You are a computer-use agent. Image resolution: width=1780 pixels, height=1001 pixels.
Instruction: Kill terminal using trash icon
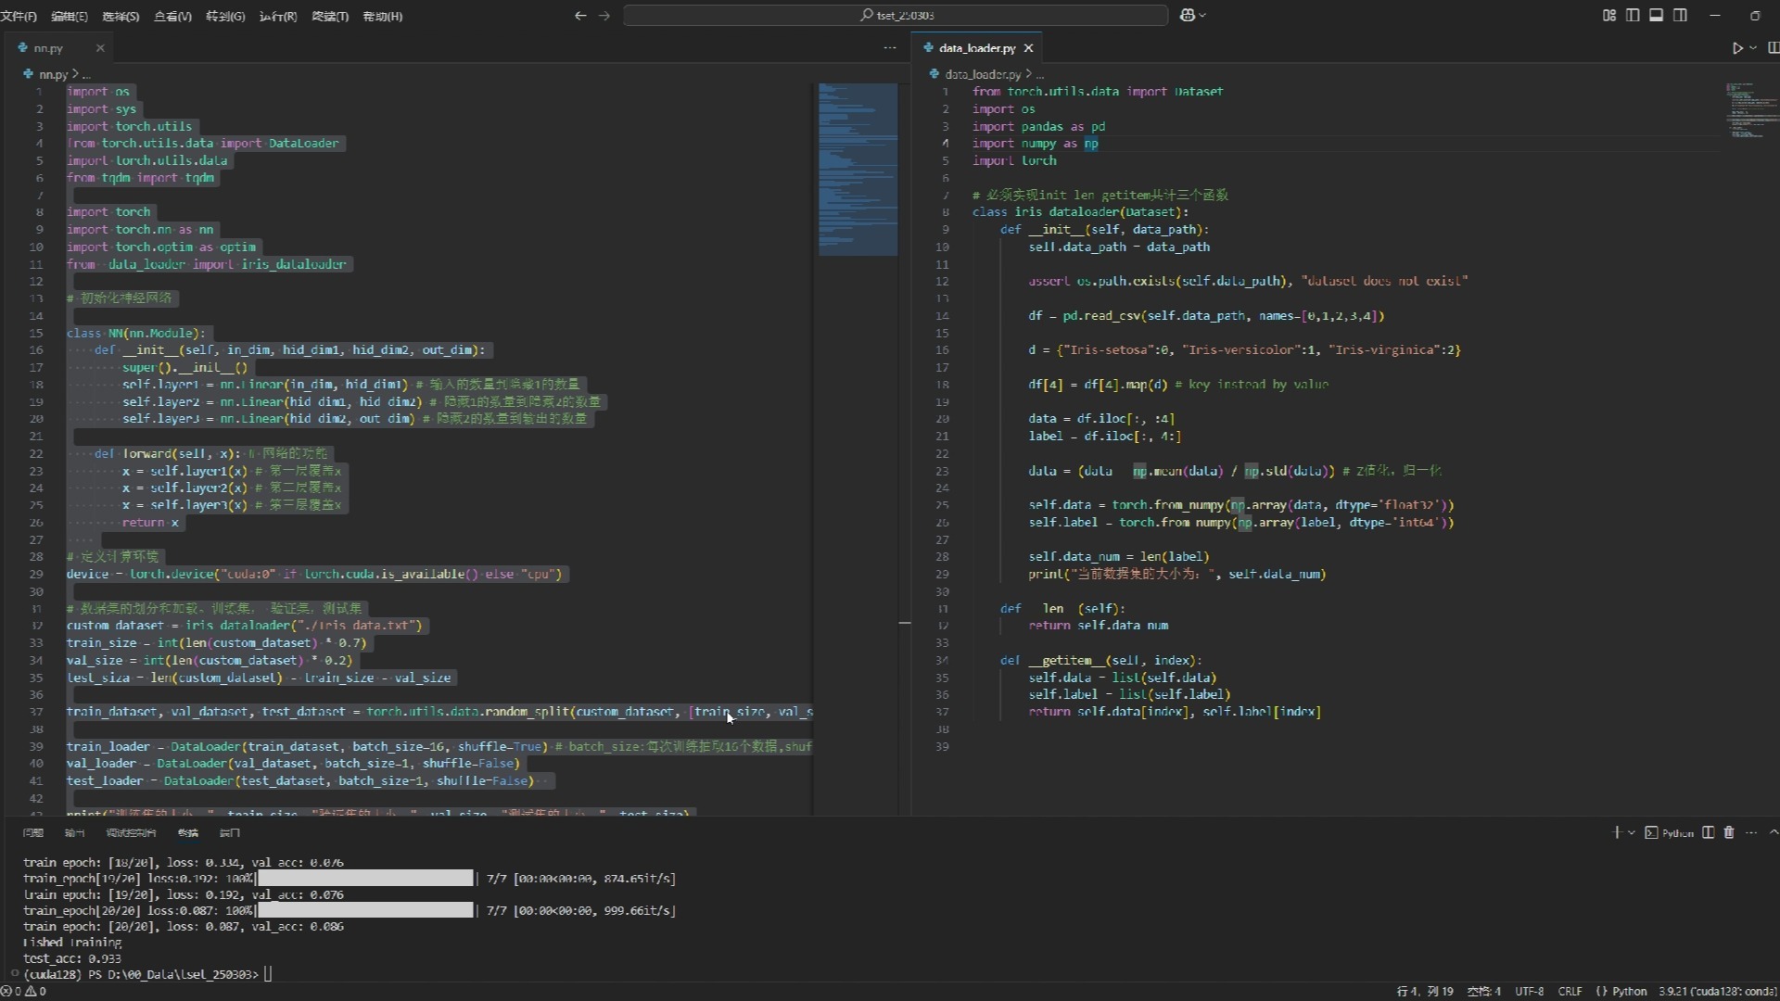pyautogui.click(x=1729, y=832)
